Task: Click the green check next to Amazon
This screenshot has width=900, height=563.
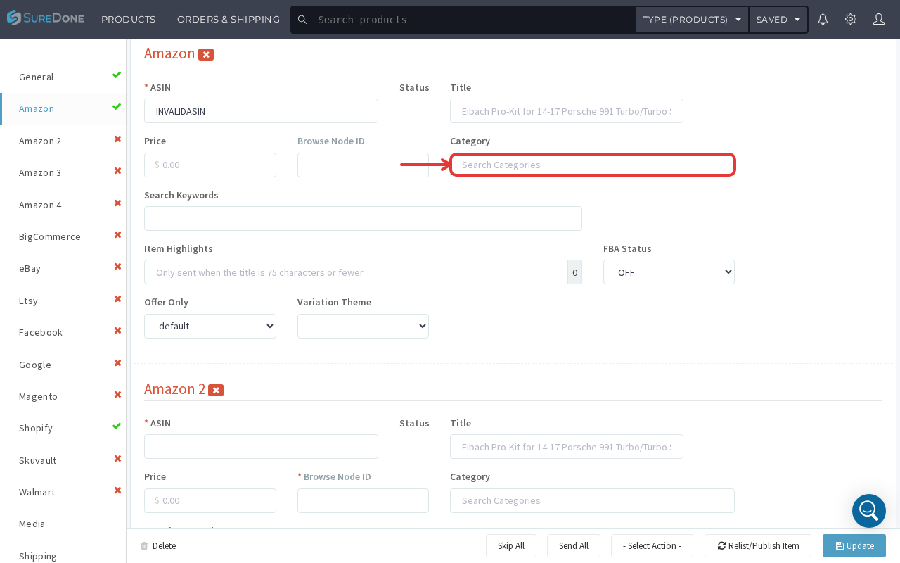Action: (x=117, y=107)
